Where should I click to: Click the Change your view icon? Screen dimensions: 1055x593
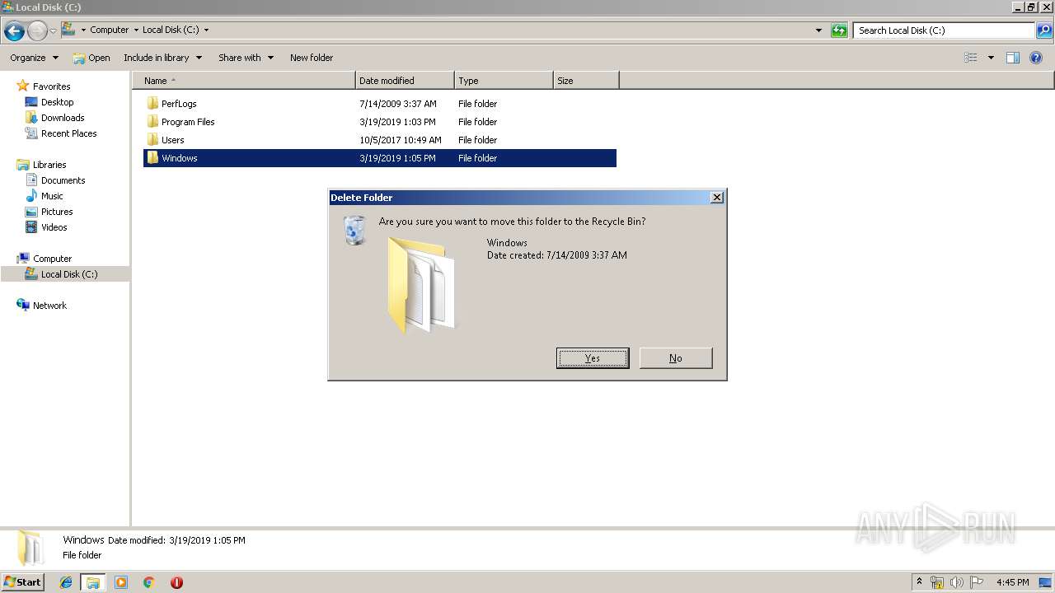click(x=971, y=58)
